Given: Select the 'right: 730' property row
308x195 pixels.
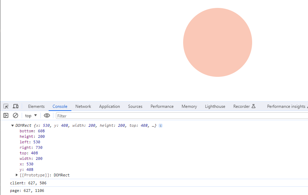Looking at the screenshot, I should click(31, 147).
